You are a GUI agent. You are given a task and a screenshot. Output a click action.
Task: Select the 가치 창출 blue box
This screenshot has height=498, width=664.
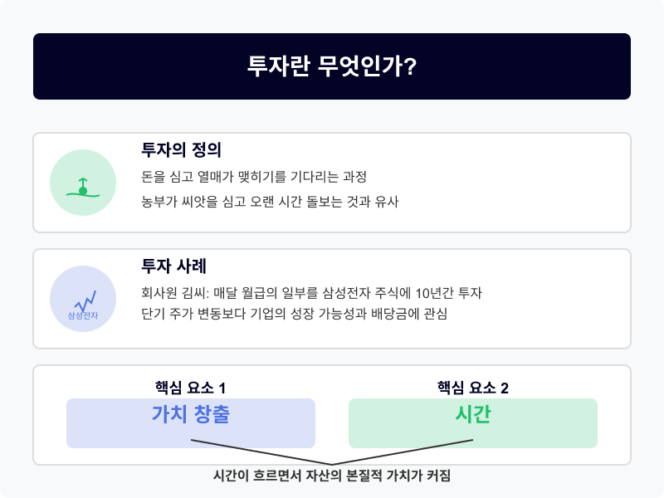point(191,423)
